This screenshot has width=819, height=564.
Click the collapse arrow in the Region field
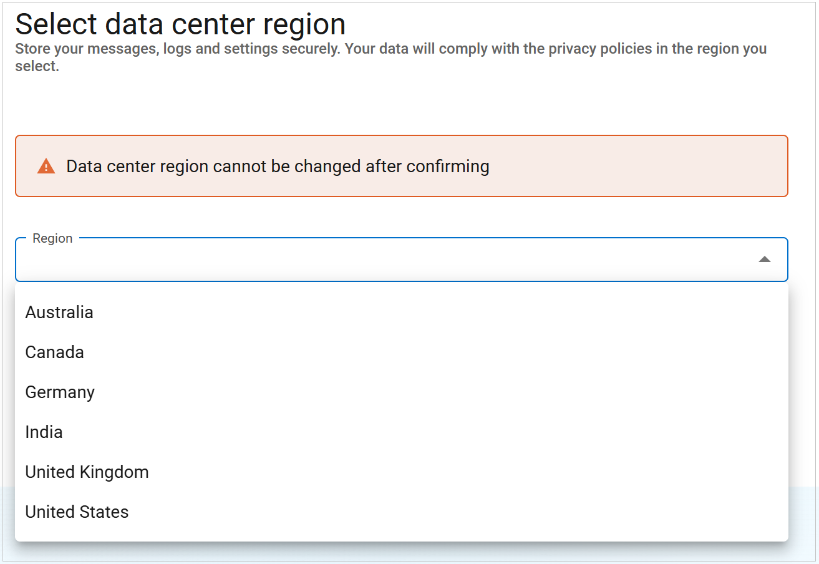pyautogui.click(x=765, y=258)
